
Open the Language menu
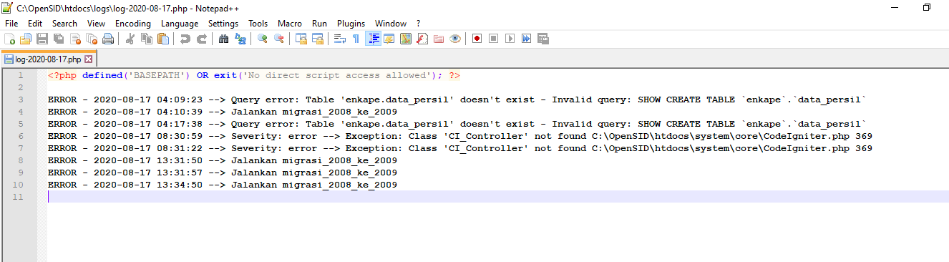(x=180, y=24)
